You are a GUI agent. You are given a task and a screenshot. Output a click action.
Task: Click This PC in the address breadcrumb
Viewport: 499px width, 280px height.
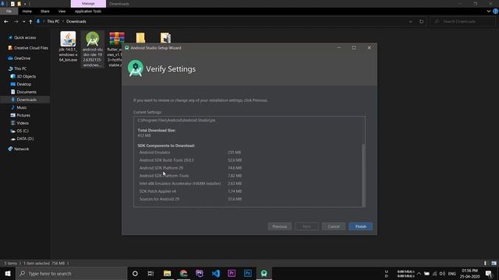click(53, 22)
